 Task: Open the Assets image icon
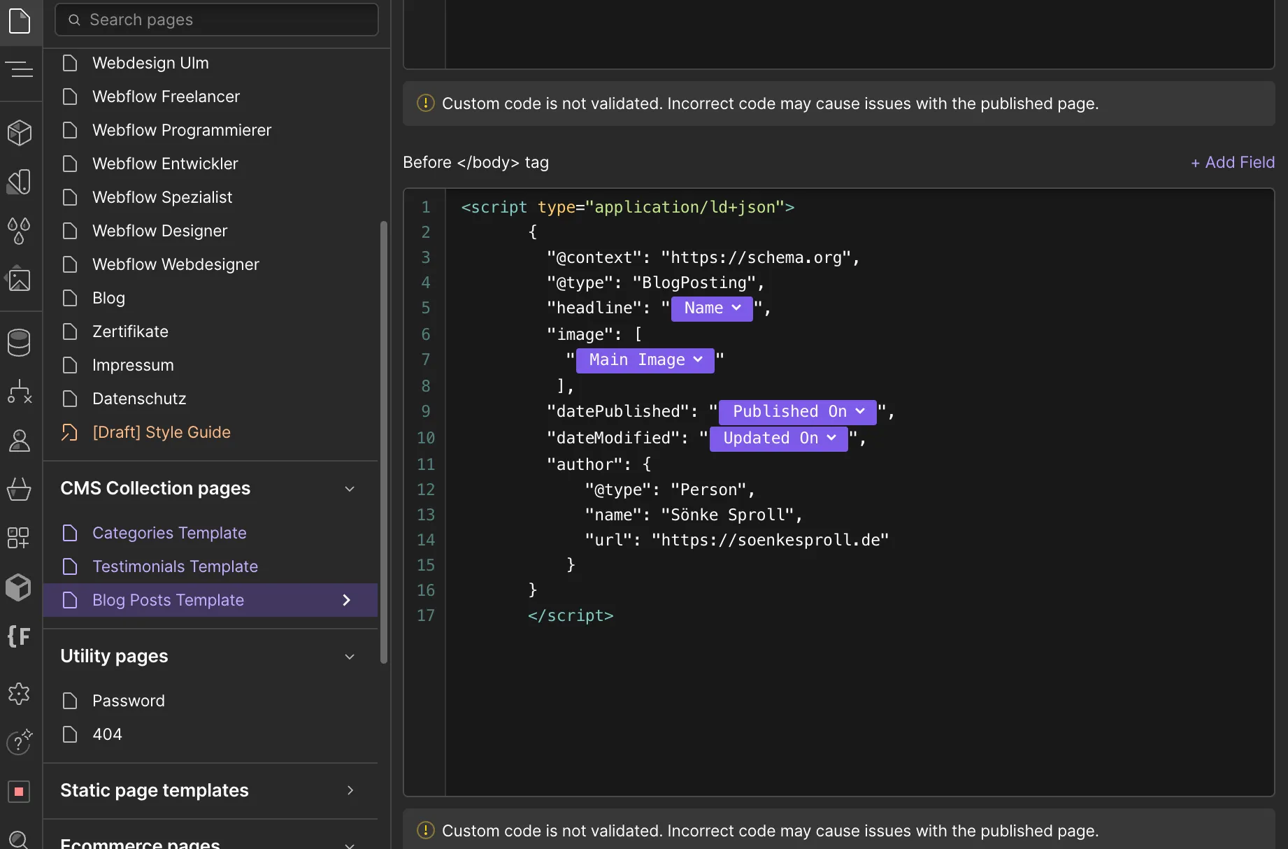(20, 280)
